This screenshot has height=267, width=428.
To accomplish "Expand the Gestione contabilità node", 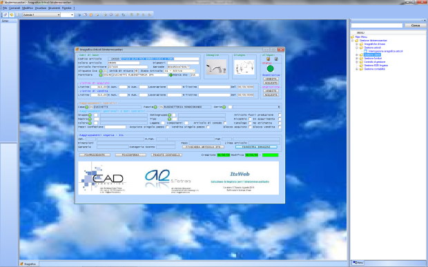I will [357, 69].
